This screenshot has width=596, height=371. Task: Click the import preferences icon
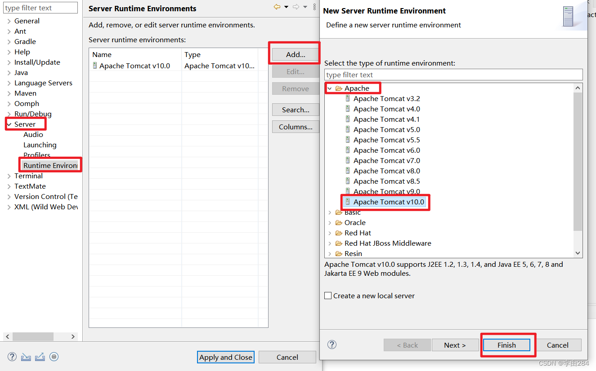[26, 357]
